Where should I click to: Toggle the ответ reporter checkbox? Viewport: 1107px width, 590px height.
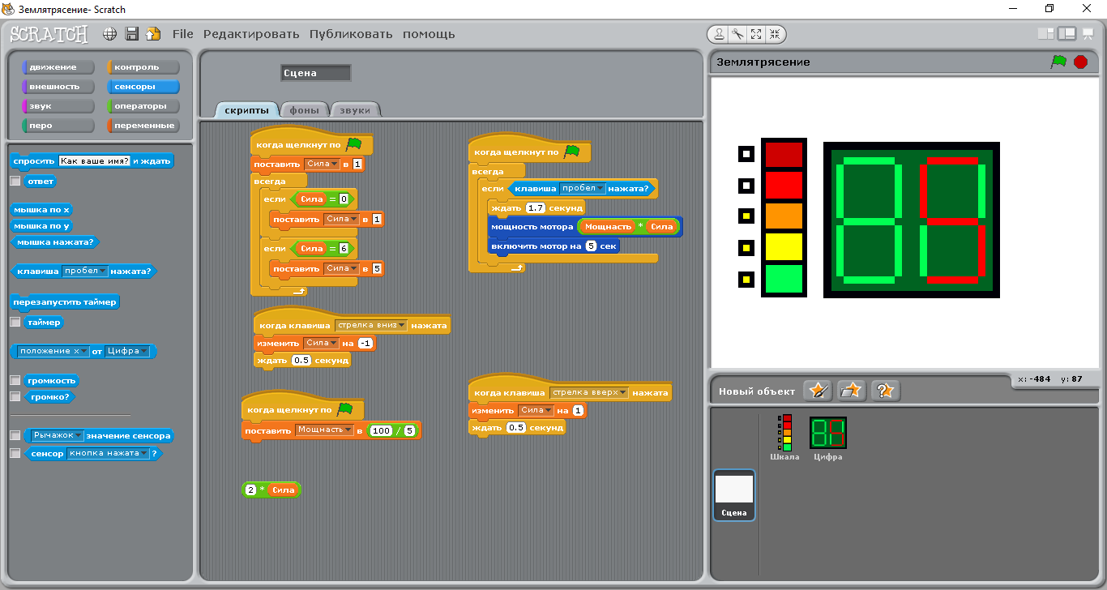[15, 182]
